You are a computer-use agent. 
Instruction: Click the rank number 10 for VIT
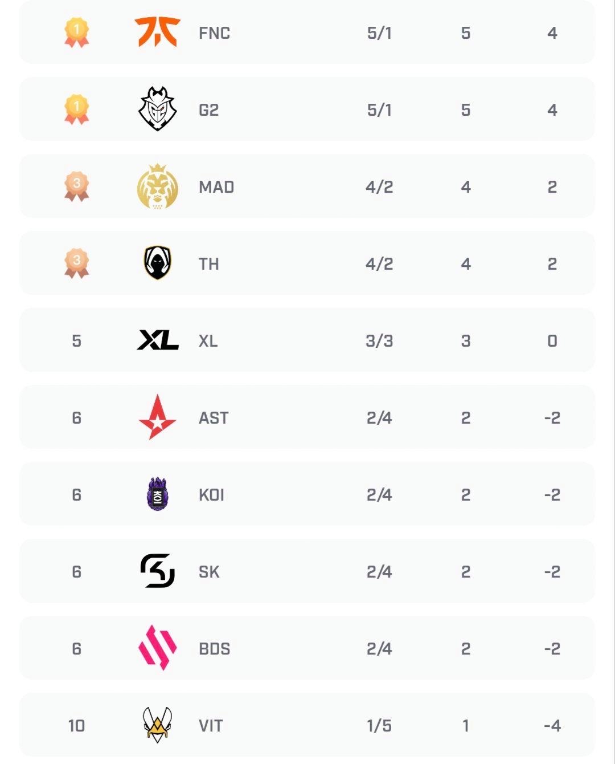76,726
